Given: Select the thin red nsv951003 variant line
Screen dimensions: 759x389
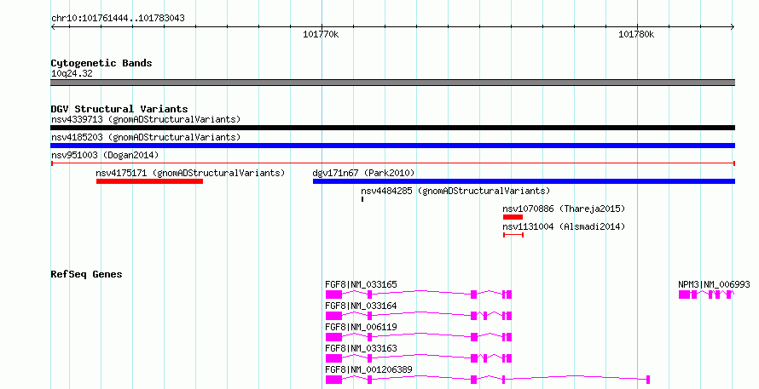Looking at the screenshot, I should point(392,163).
